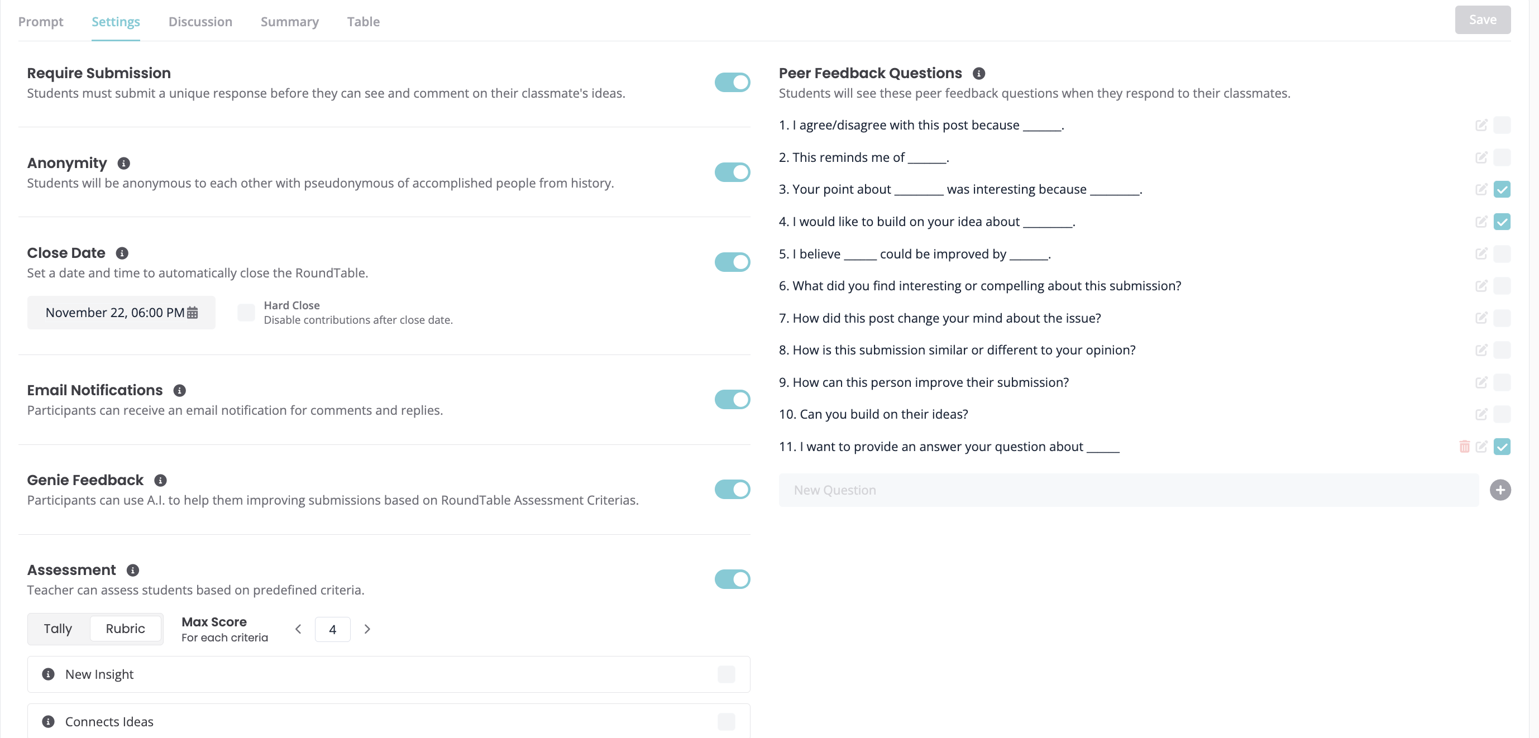Viewport: 1539px width, 738px height.
Task: Click the New Insight info icon
Action: click(49, 674)
